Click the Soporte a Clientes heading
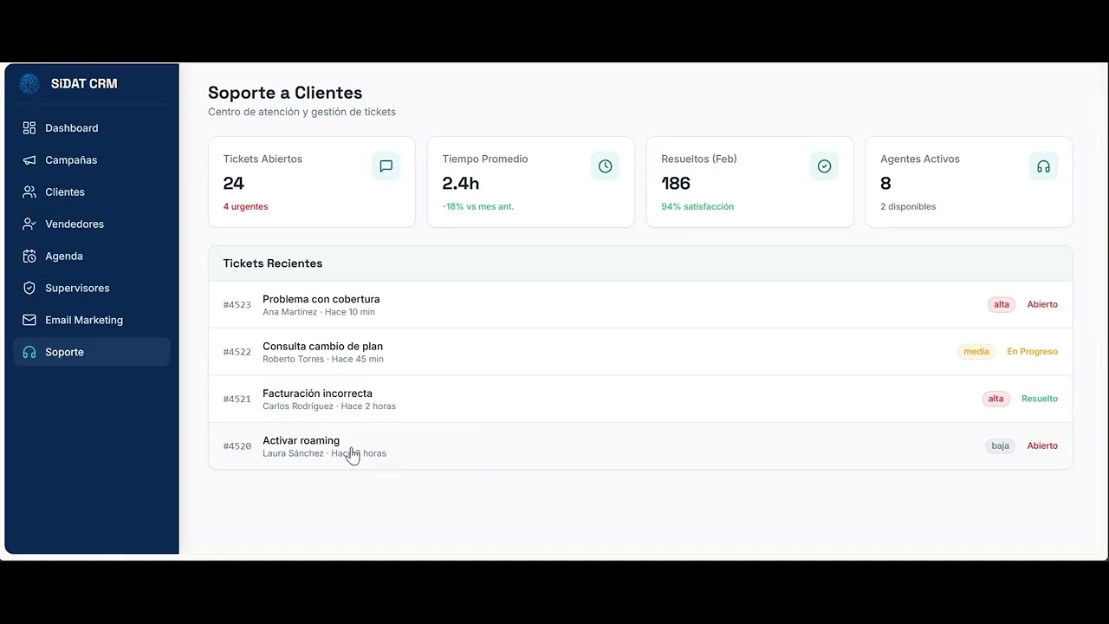Screen dimensions: 1109x624 pos(285,93)
